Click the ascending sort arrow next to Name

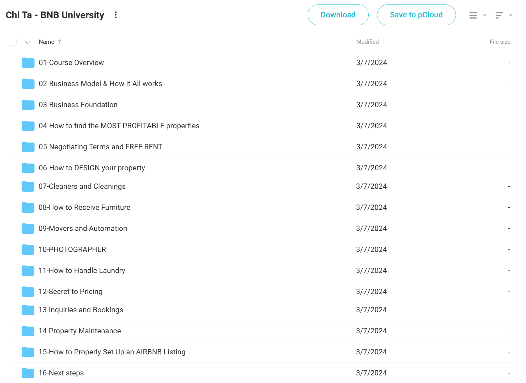click(x=59, y=42)
